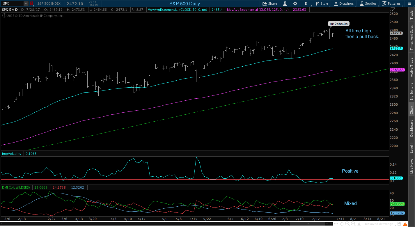Click the 'Mixed' annotation text
The width and height of the screenshot is (415, 227).
350,203
